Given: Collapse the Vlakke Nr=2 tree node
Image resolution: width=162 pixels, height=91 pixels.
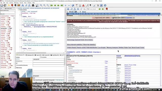Looking at the screenshot, I should [22, 32].
